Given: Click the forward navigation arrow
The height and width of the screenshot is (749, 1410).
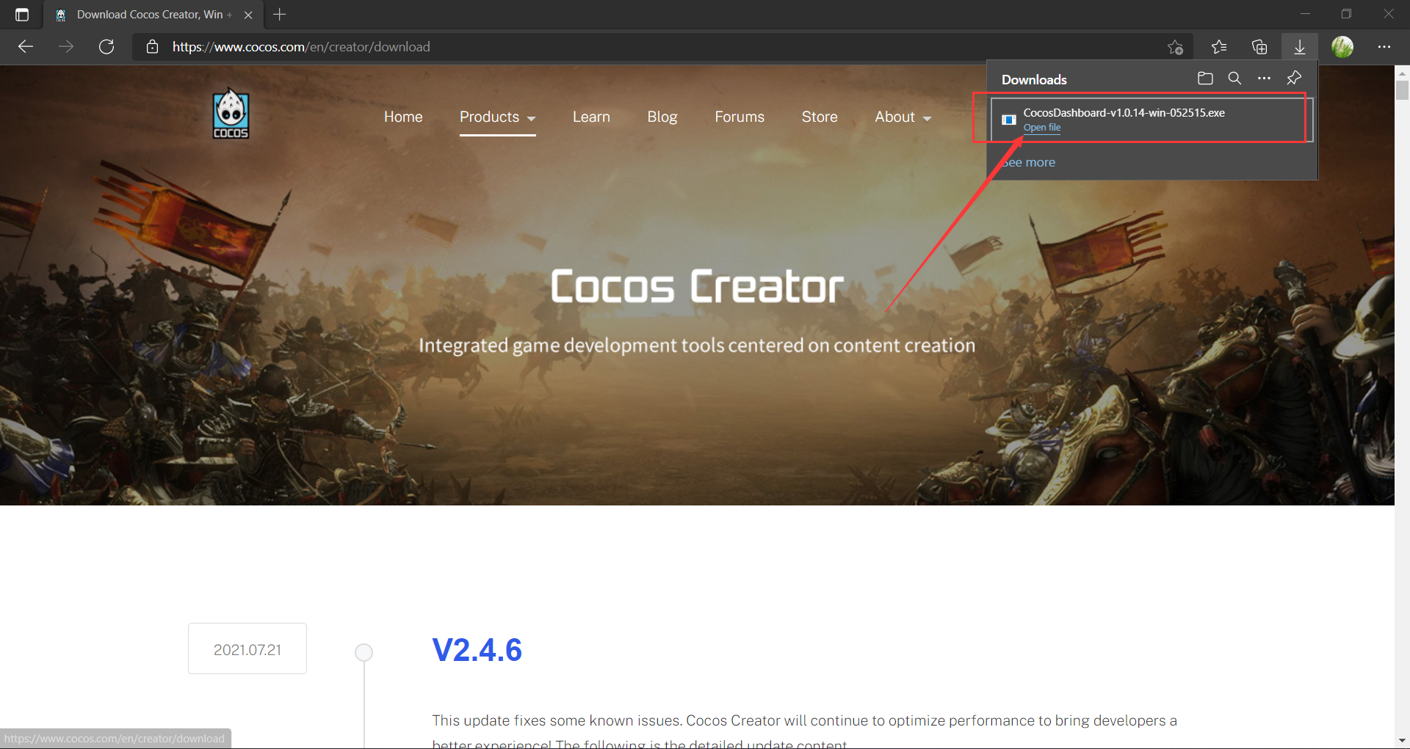Looking at the screenshot, I should click(x=66, y=46).
